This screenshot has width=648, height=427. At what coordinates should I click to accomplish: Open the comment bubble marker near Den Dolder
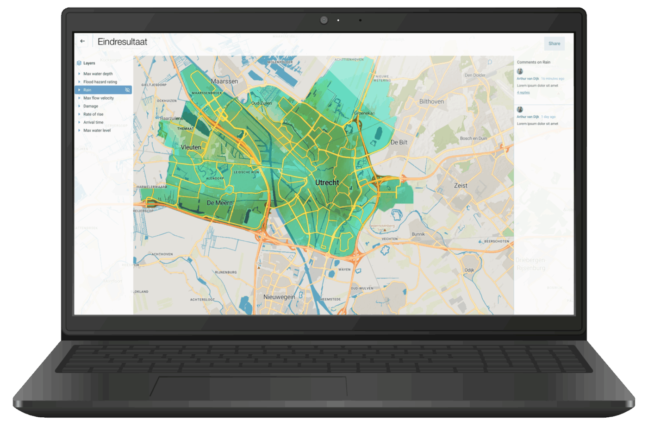(x=490, y=62)
